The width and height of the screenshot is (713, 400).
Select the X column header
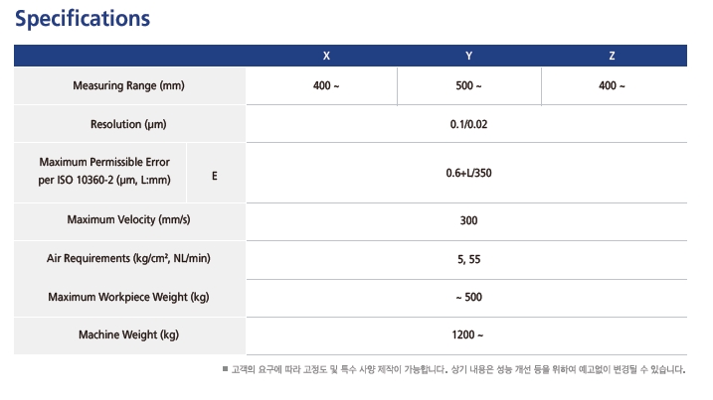tap(326, 56)
